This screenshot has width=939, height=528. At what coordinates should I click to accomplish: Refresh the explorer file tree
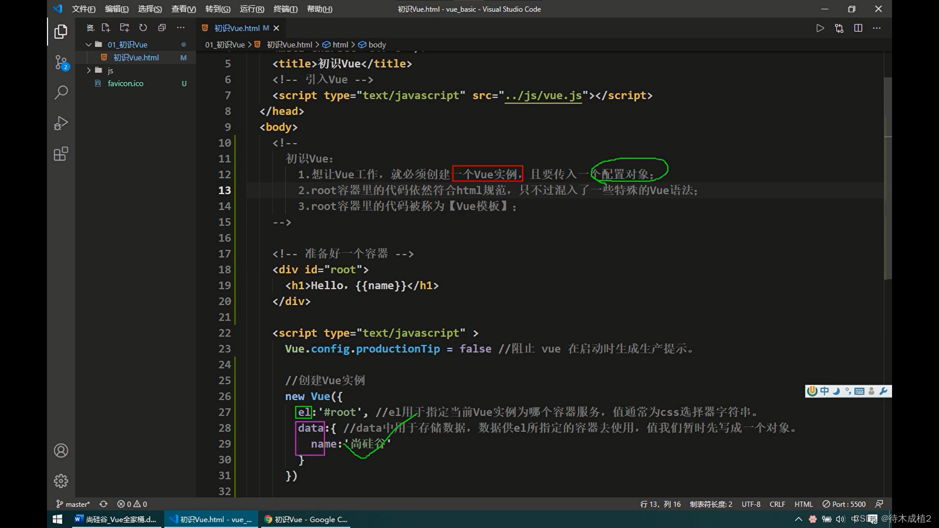coord(143,28)
